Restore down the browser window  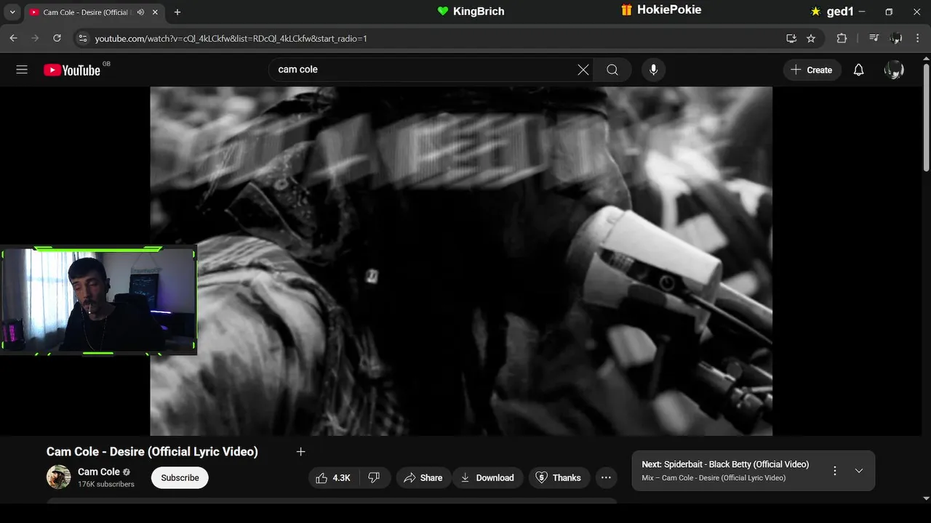889,12
